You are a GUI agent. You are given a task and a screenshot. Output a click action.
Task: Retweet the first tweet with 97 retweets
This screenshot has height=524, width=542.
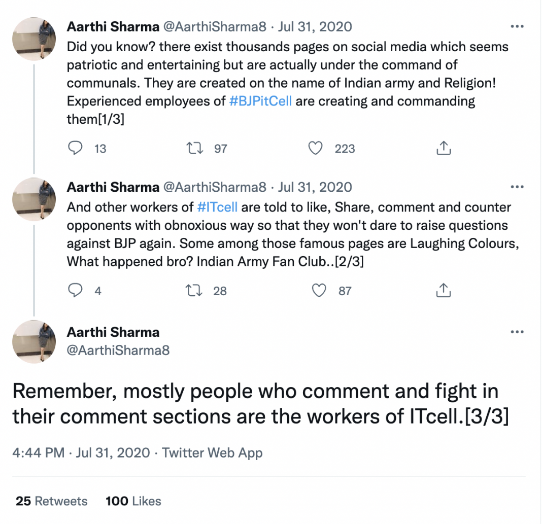pyautogui.click(x=193, y=148)
